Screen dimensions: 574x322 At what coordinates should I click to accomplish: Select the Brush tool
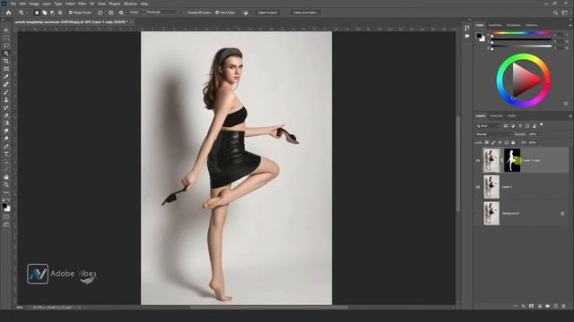pyautogui.click(x=6, y=92)
